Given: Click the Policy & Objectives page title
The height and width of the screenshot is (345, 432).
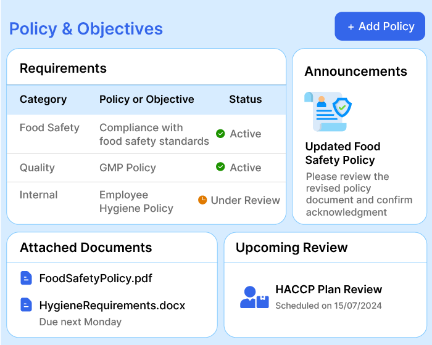Looking at the screenshot, I should (x=86, y=29).
